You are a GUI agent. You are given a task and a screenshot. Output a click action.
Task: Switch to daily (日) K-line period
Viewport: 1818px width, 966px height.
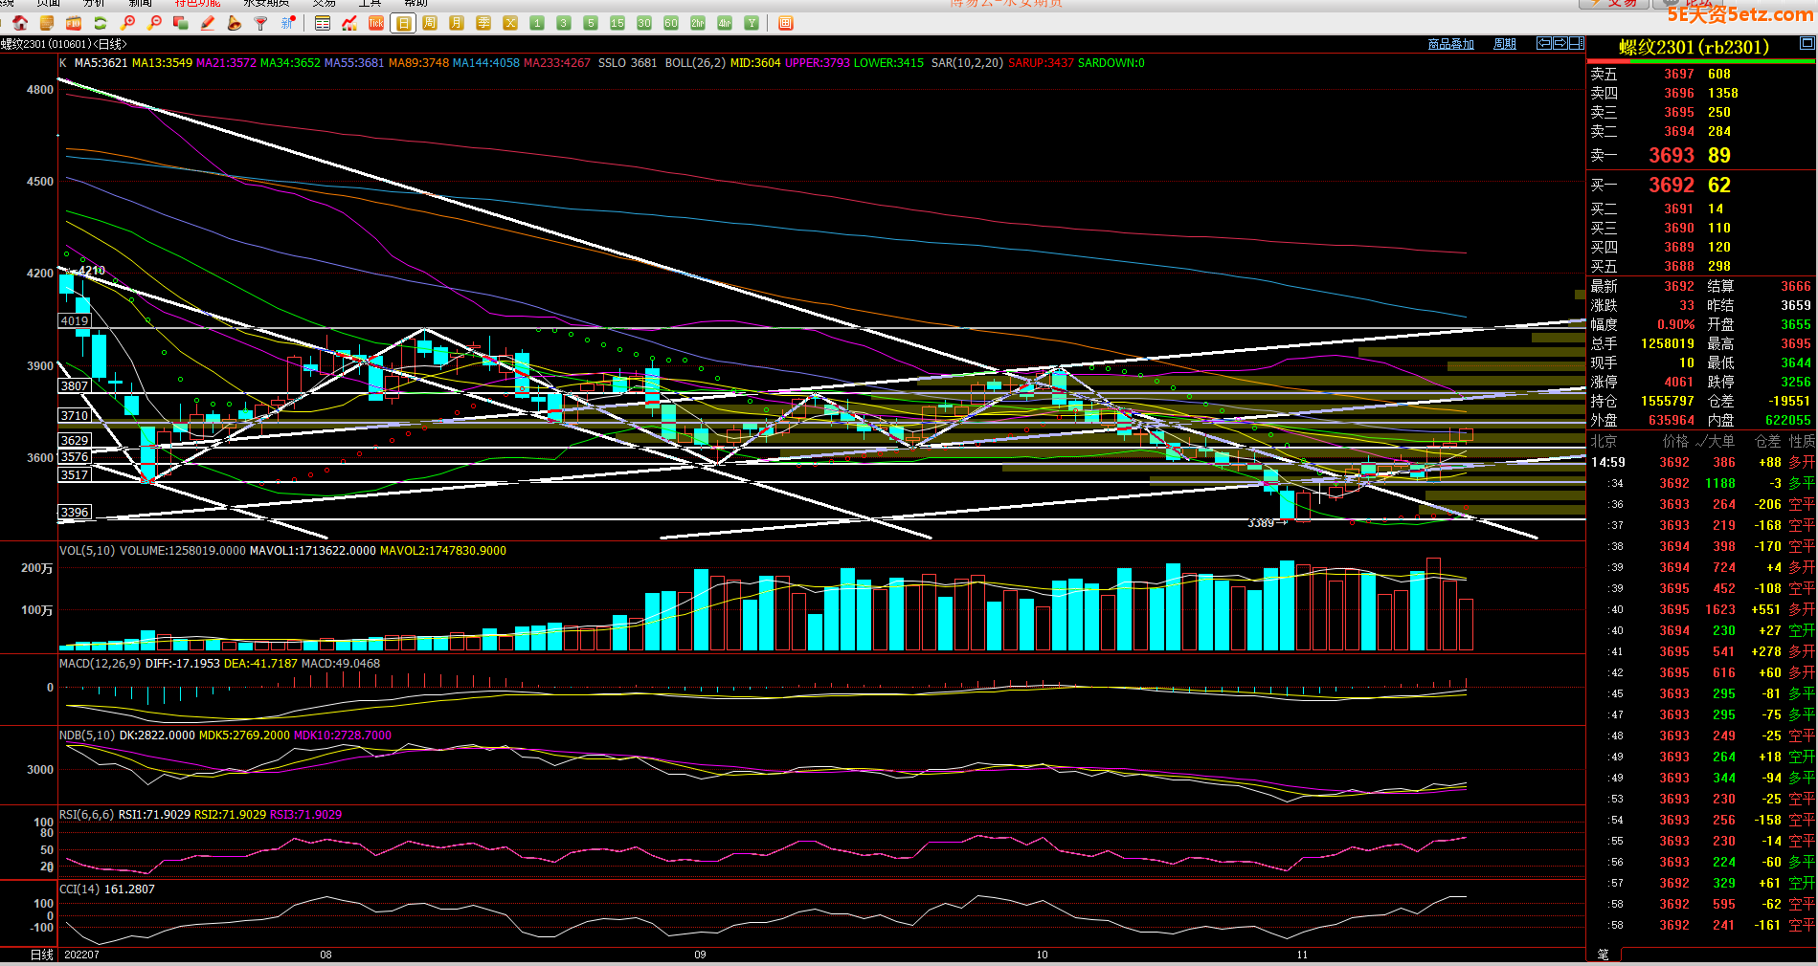pos(403,23)
